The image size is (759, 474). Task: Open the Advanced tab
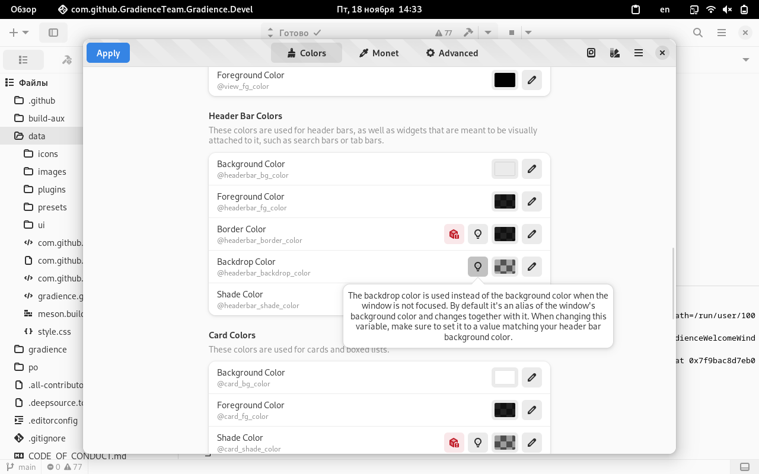452,53
